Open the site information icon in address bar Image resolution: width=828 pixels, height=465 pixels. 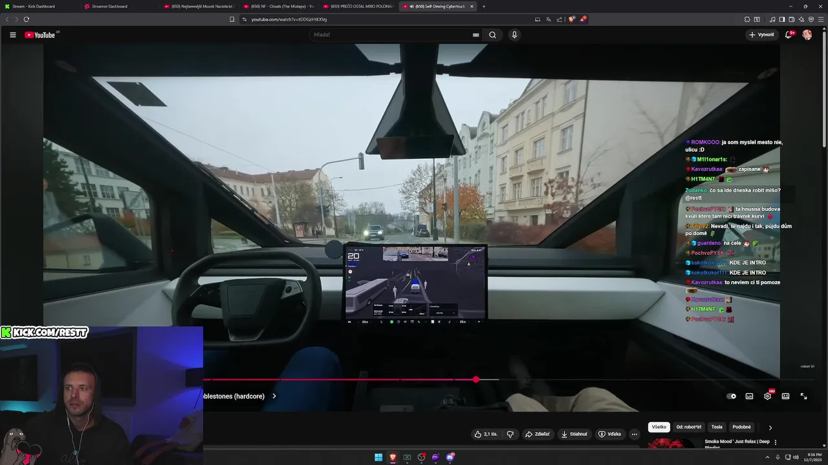(x=245, y=19)
